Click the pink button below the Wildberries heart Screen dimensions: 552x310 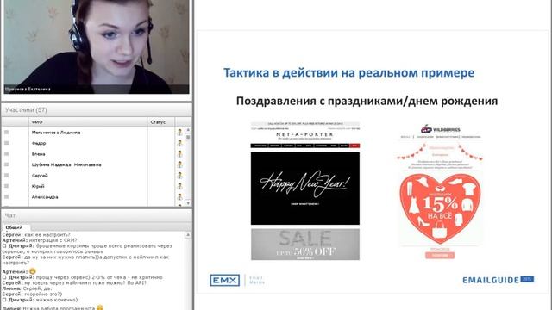[440, 255]
